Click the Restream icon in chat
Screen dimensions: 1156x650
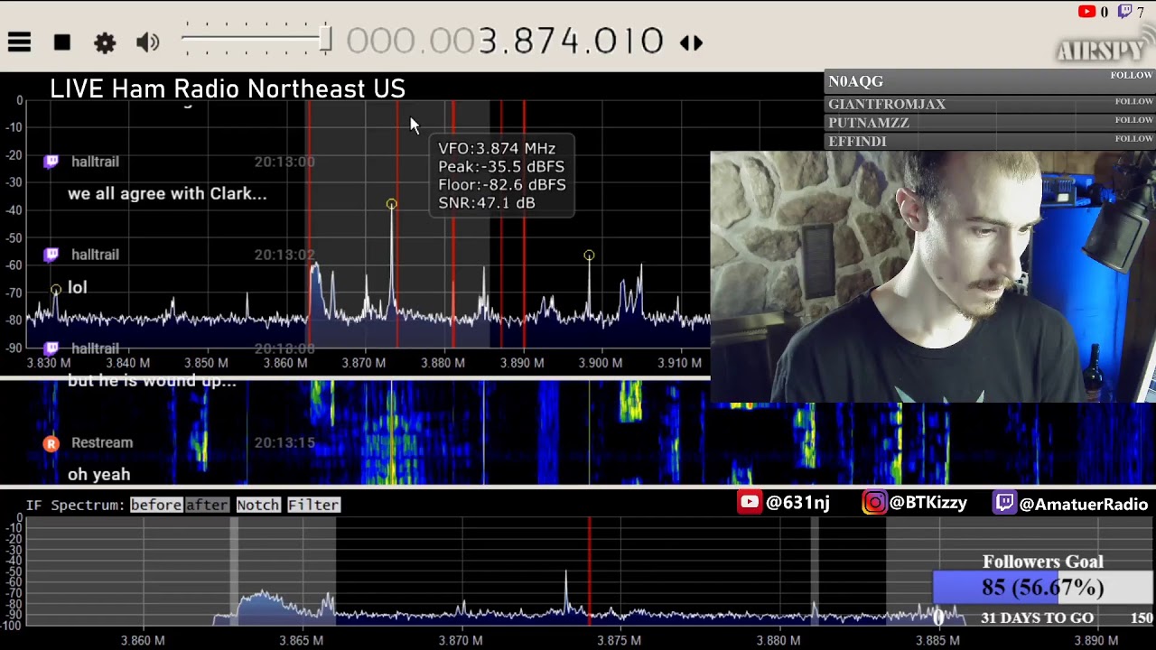(51, 442)
